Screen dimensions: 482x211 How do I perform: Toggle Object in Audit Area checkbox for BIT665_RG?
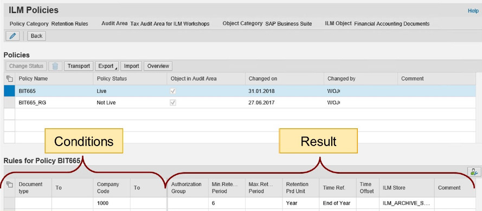click(173, 103)
